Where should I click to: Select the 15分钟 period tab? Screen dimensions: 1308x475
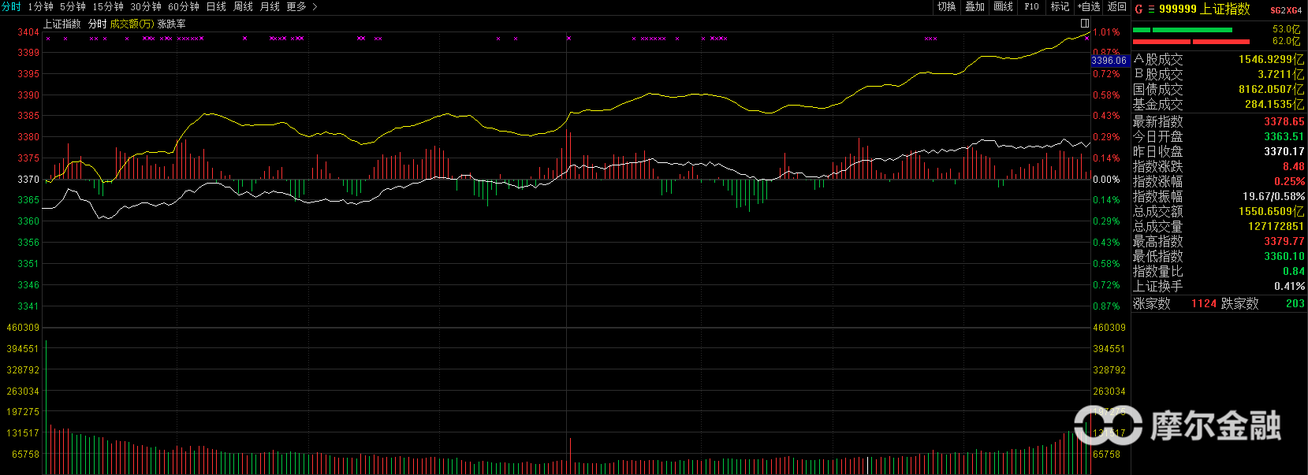coord(108,6)
